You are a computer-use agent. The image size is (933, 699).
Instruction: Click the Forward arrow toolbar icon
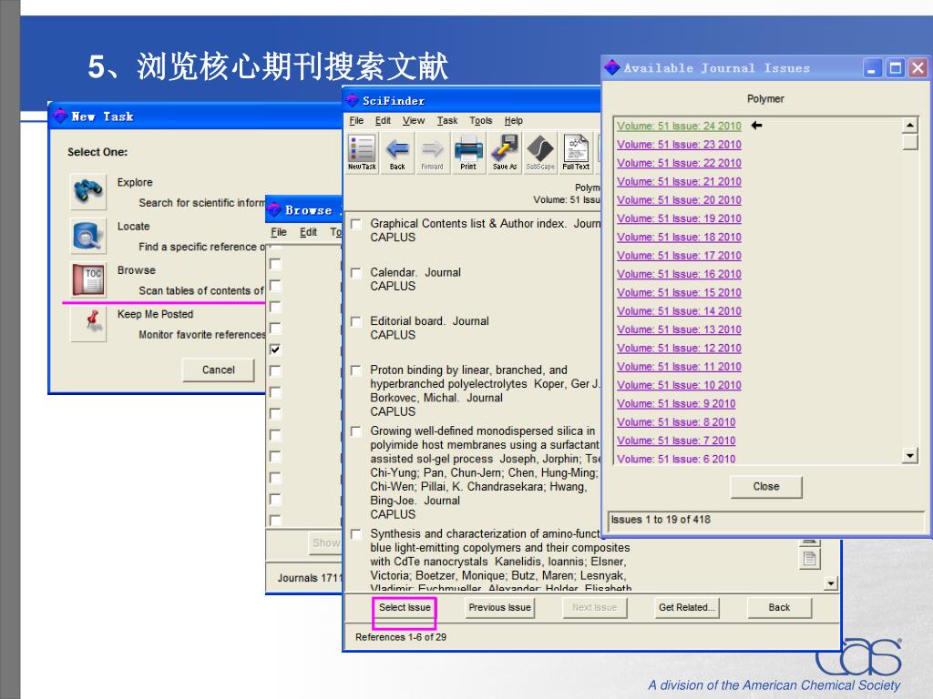coord(432,153)
